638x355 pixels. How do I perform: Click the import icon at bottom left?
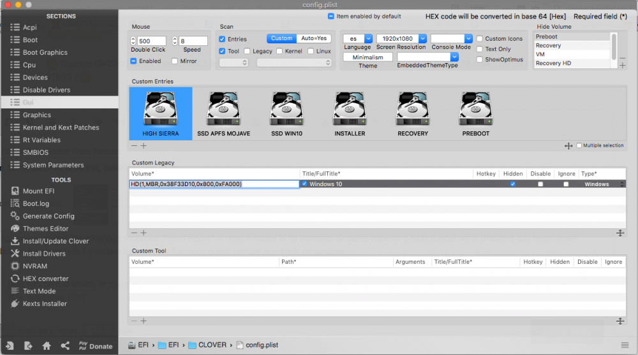tap(10, 346)
